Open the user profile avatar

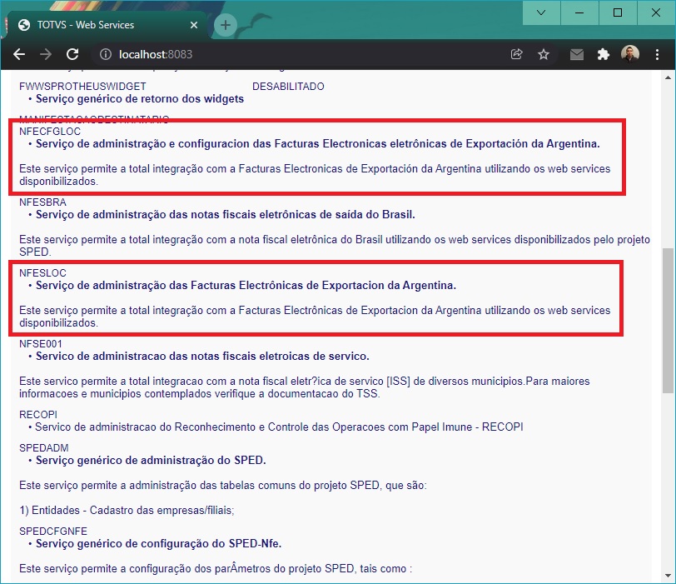[x=630, y=54]
